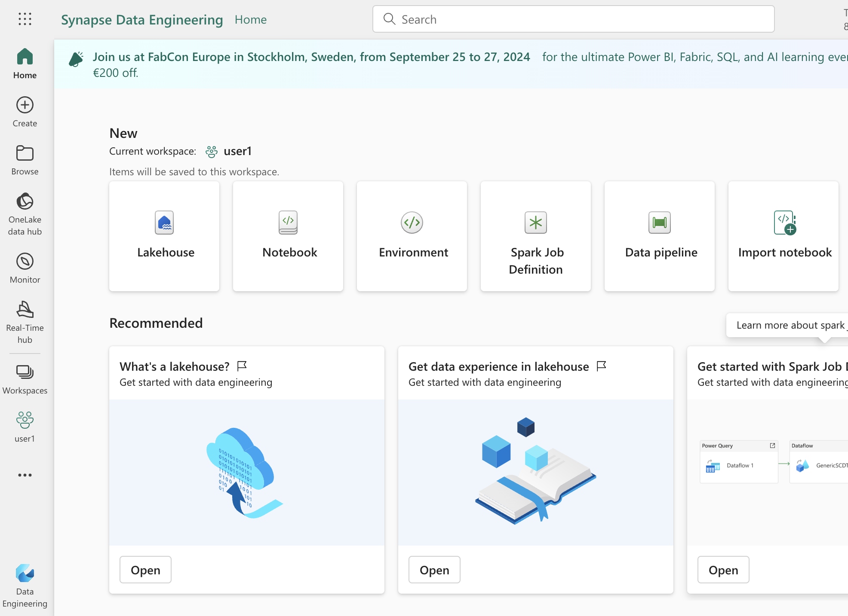The width and height of the screenshot is (848, 616).
Task: Expand the sidebar more options ellipsis
Action: [25, 475]
